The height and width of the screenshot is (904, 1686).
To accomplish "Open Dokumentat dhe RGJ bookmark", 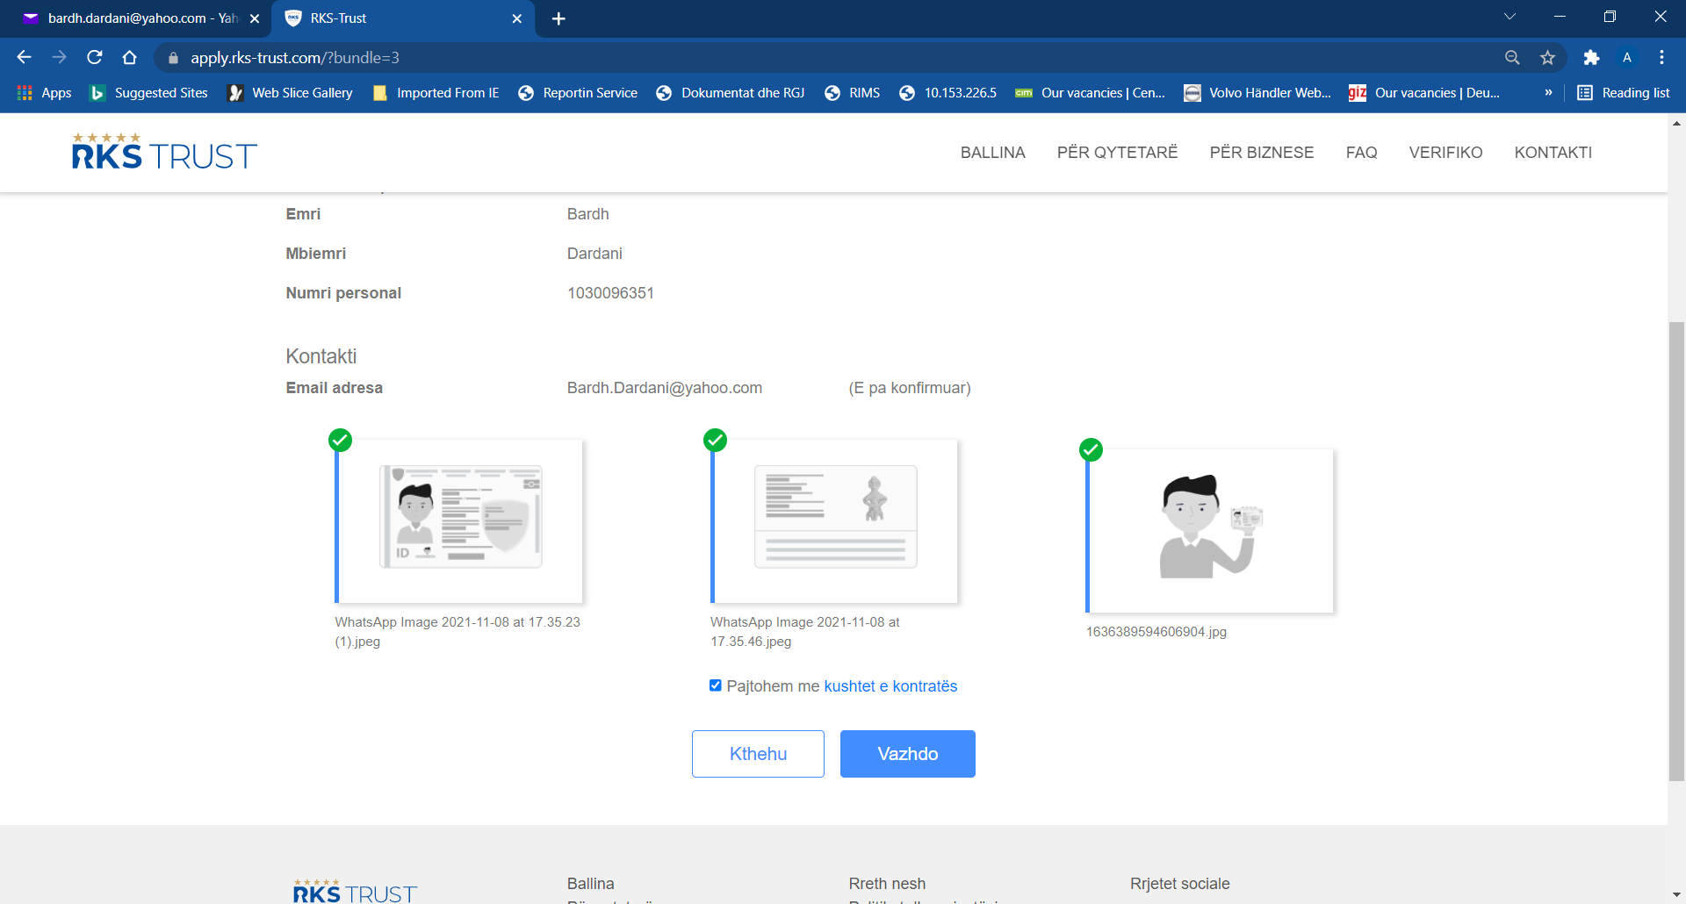I will [731, 92].
